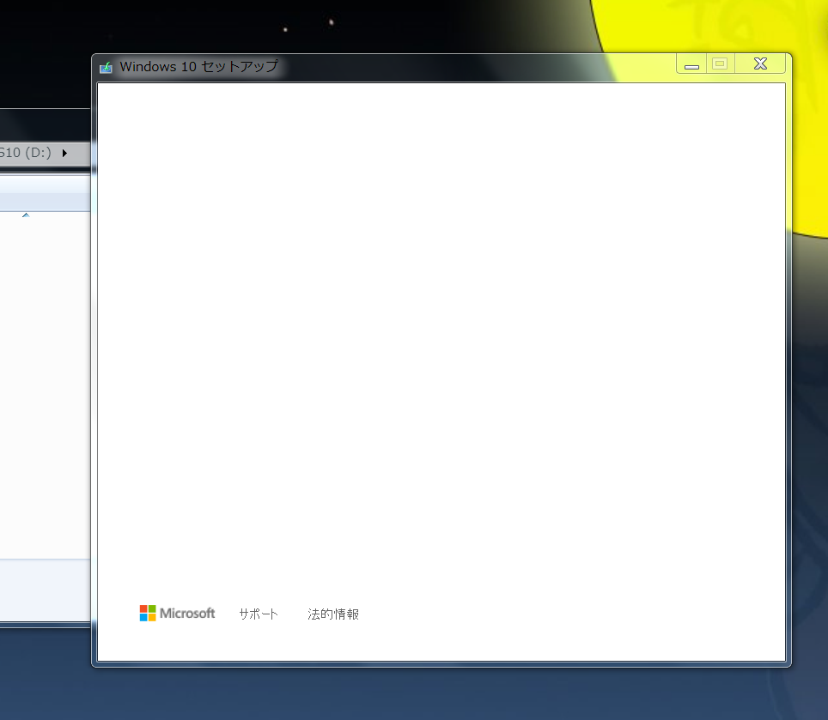
Task: Click the disabled maximize button of setup window
Action: (x=721, y=64)
